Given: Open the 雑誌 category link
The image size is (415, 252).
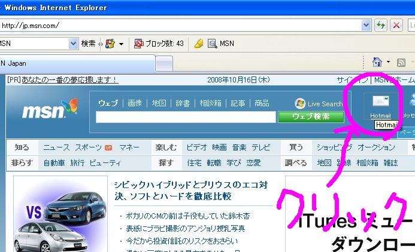Looking at the screenshot, I should tap(390, 163).
